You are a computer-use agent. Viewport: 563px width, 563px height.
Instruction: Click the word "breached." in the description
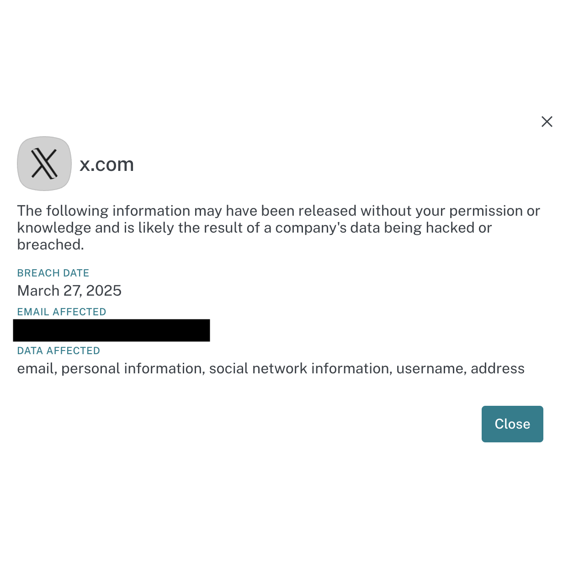coord(51,244)
